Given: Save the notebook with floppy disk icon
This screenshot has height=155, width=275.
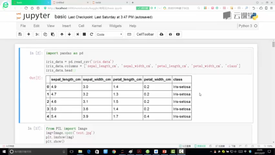Looking at the screenshot, I should (20, 34).
